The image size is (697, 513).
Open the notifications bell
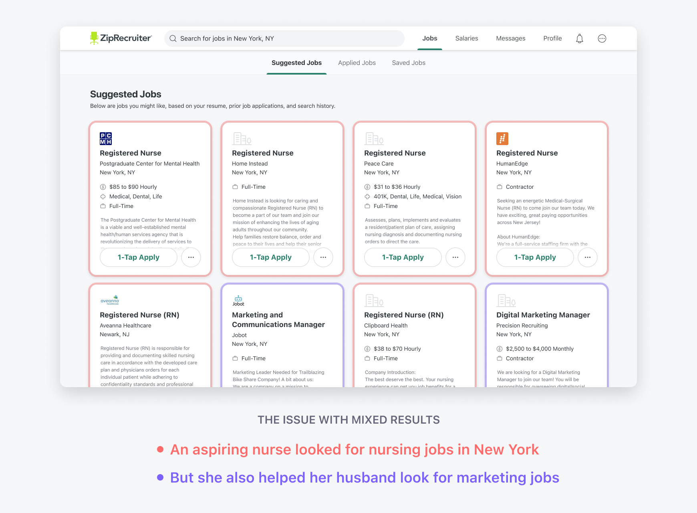point(580,38)
